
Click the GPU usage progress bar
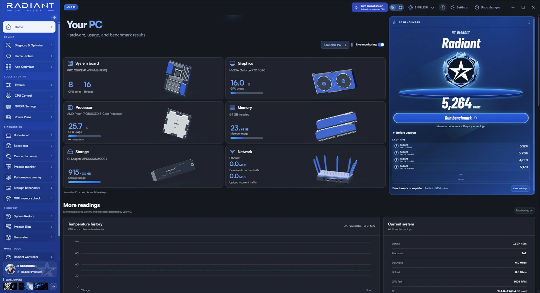click(x=247, y=93)
